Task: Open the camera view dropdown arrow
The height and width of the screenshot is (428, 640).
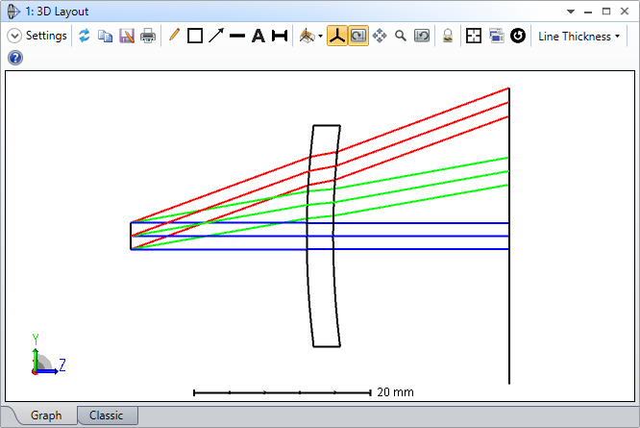Action: [x=320, y=37]
